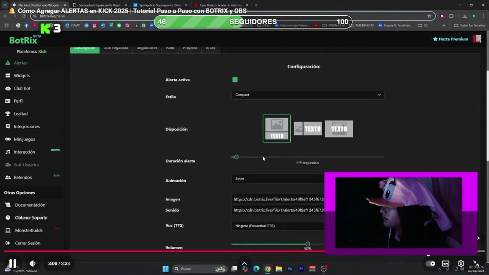Adjust the Volumen slider handle
The width and height of the screenshot is (489, 275).
click(308, 244)
